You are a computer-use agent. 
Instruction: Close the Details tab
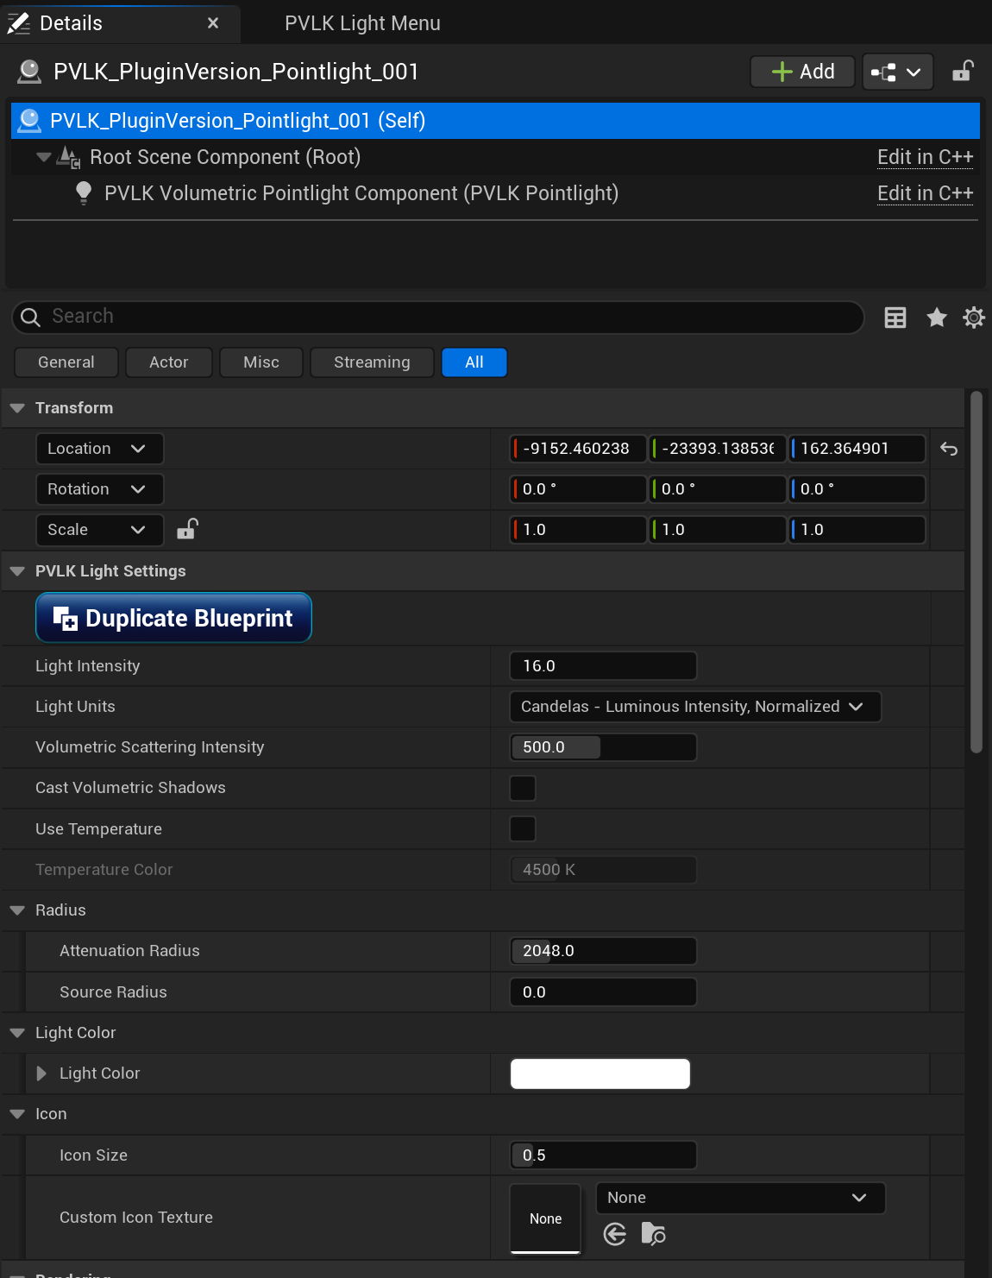click(213, 23)
